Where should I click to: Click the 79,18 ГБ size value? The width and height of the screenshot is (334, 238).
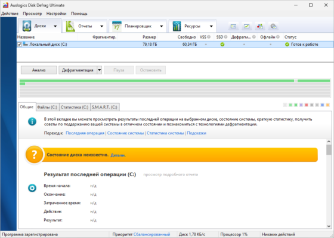click(150, 45)
